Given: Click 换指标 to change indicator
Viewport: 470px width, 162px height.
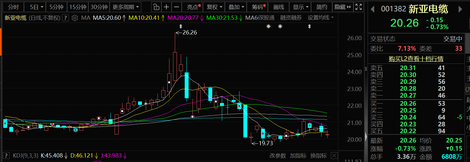Looking at the screenshot, I should tap(318, 156).
